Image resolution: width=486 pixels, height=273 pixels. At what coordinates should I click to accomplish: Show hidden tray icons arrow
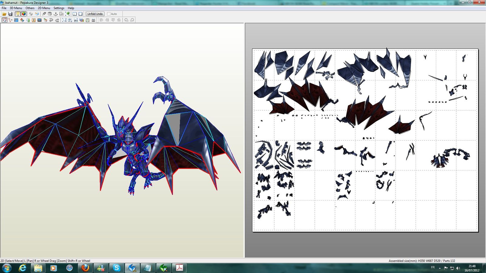440,268
